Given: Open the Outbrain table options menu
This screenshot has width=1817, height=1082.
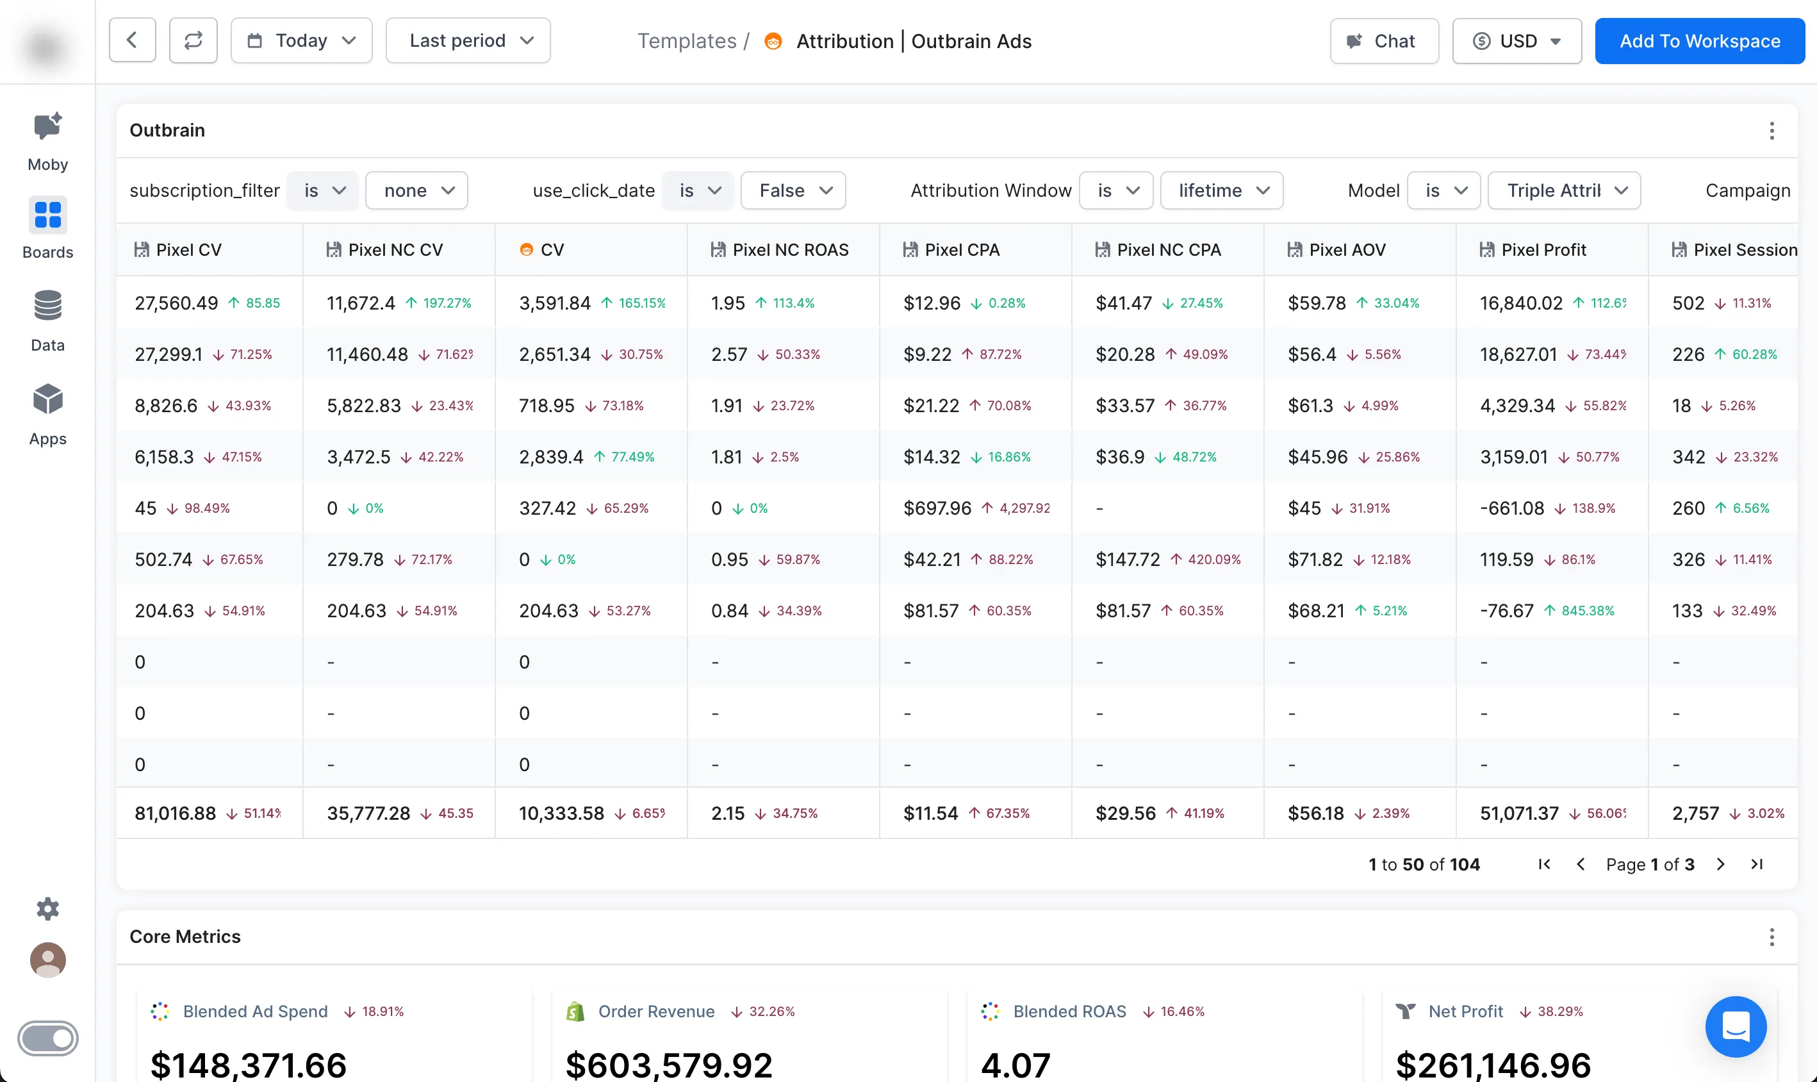Looking at the screenshot, I should coord(1771,131).
